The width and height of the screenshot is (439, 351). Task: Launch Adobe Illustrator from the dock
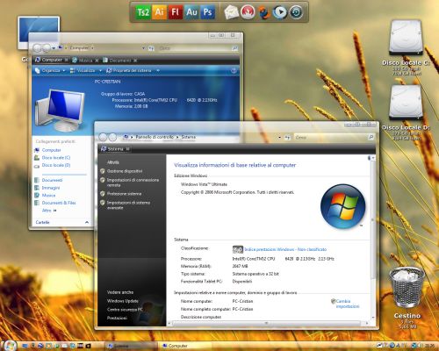pos(159,12)
